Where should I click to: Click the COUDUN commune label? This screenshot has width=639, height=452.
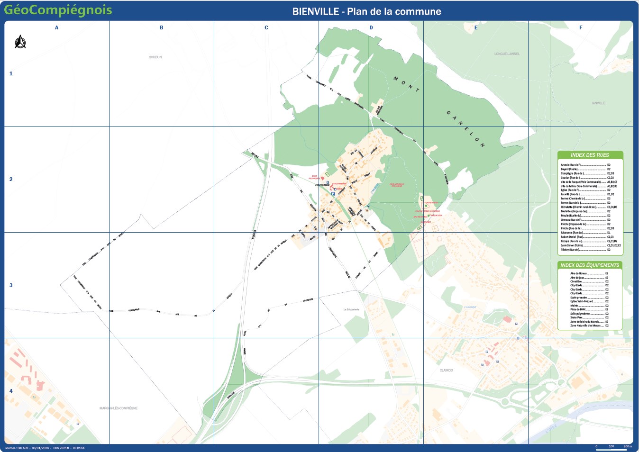(x=155, y=57)
